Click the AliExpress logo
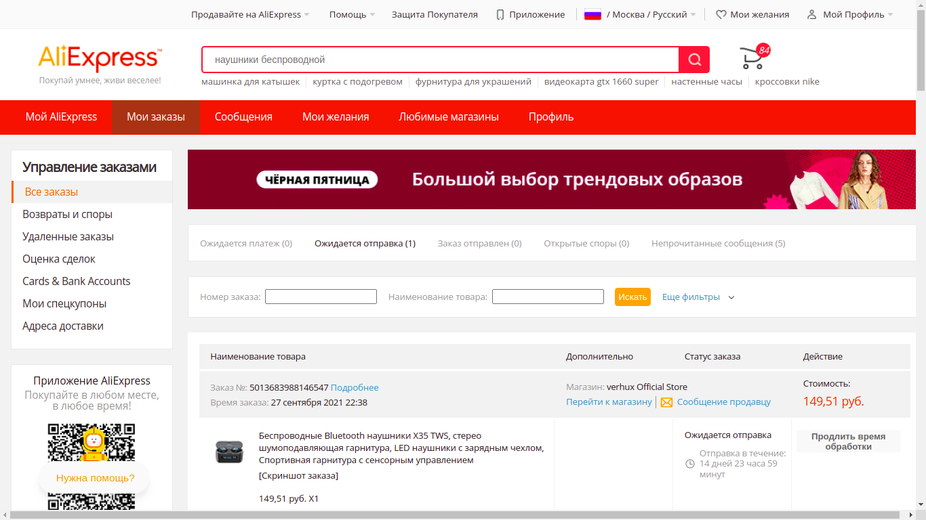The height and width of the screenshot is (520, 926). [100, 59]
